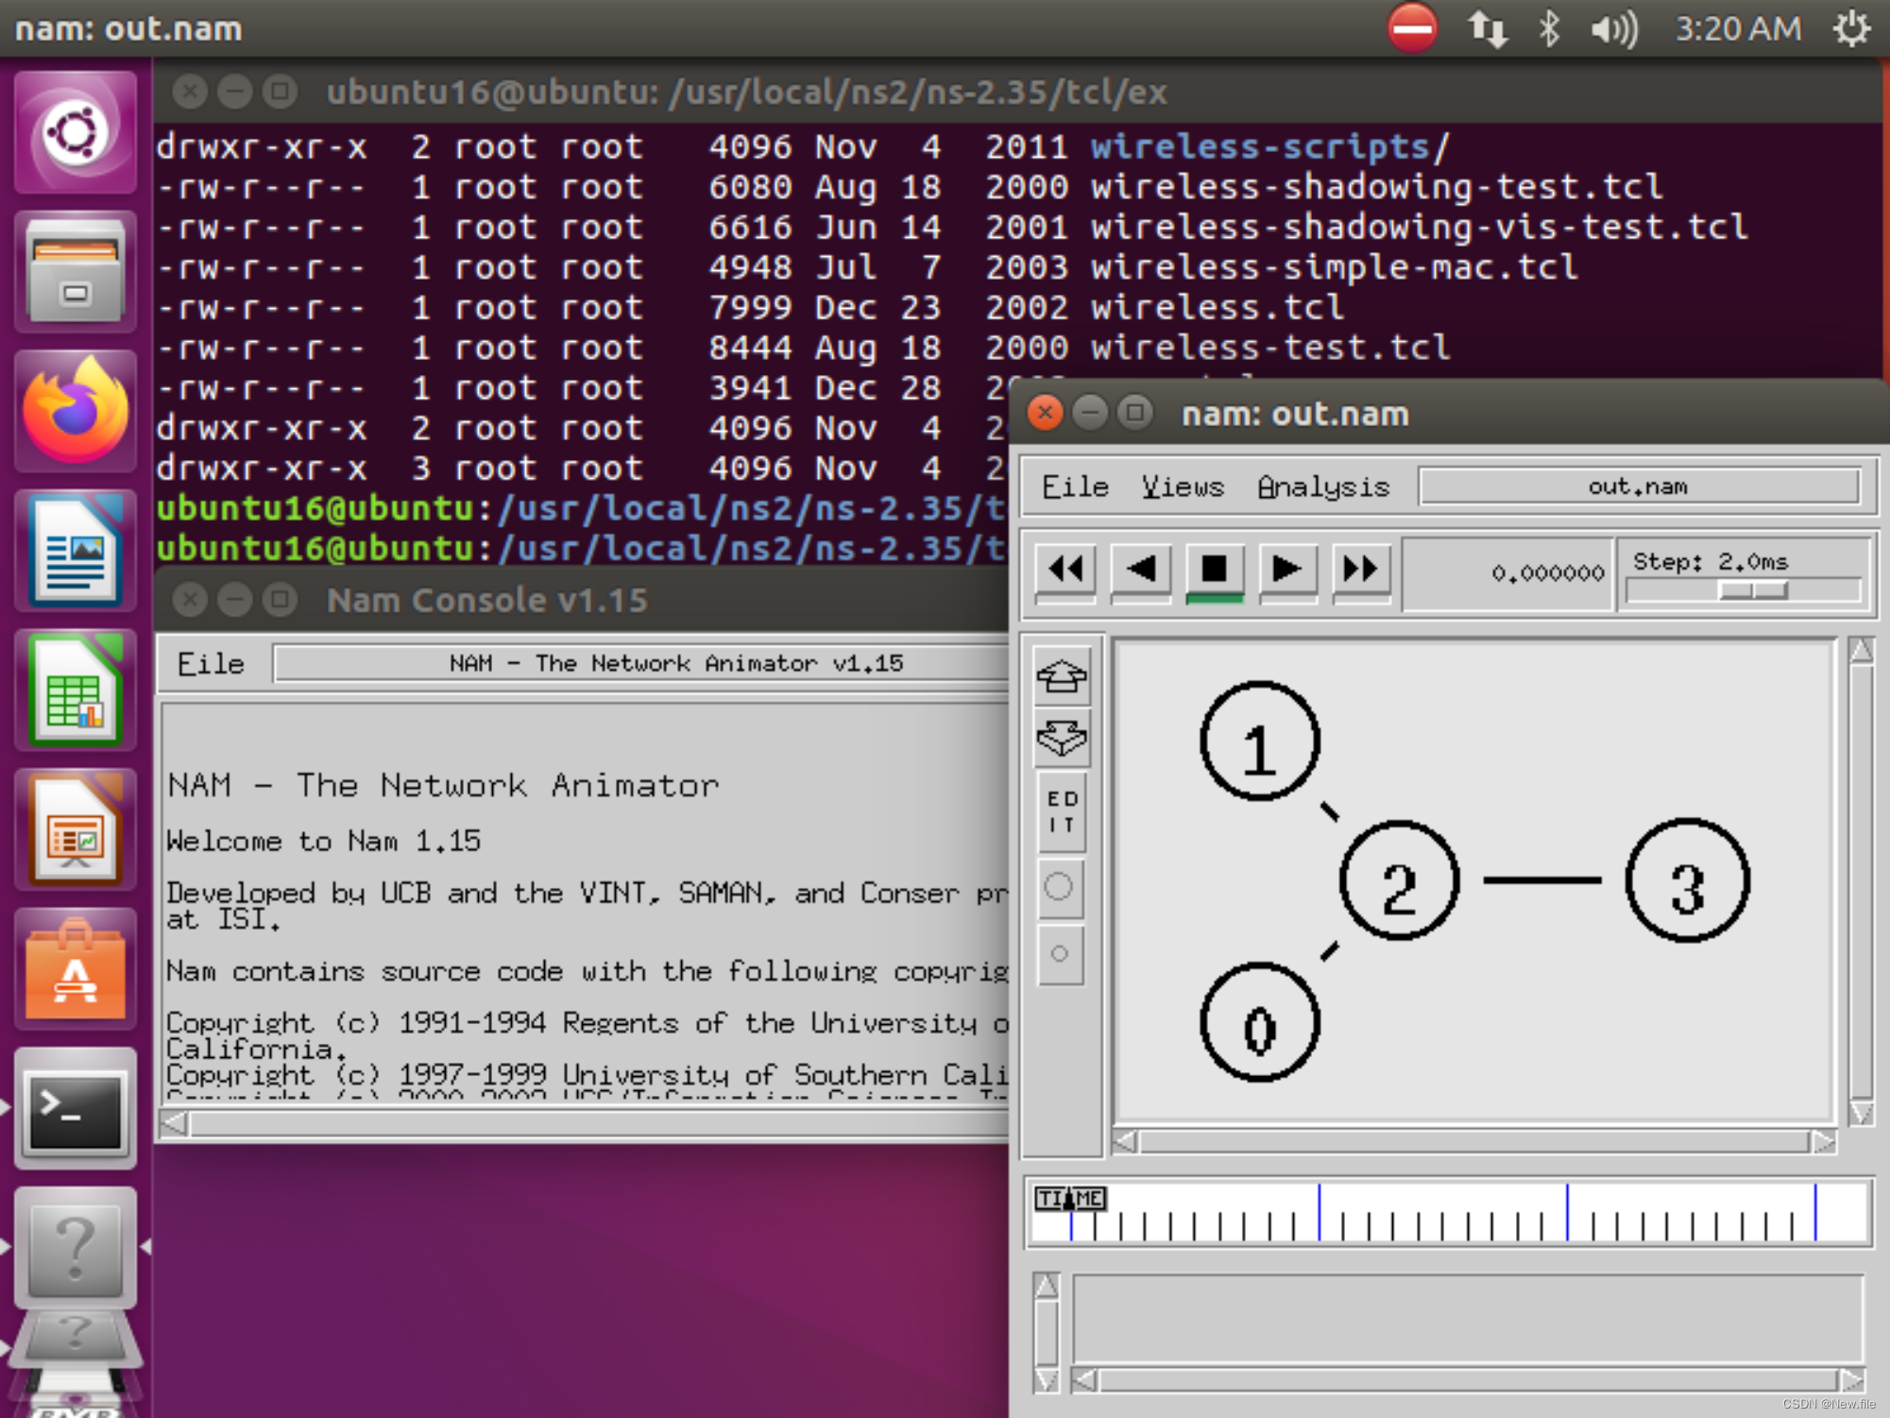Open the Analysis menu
Screen dimensions: 1890x1418
[x=1322, y=487]
